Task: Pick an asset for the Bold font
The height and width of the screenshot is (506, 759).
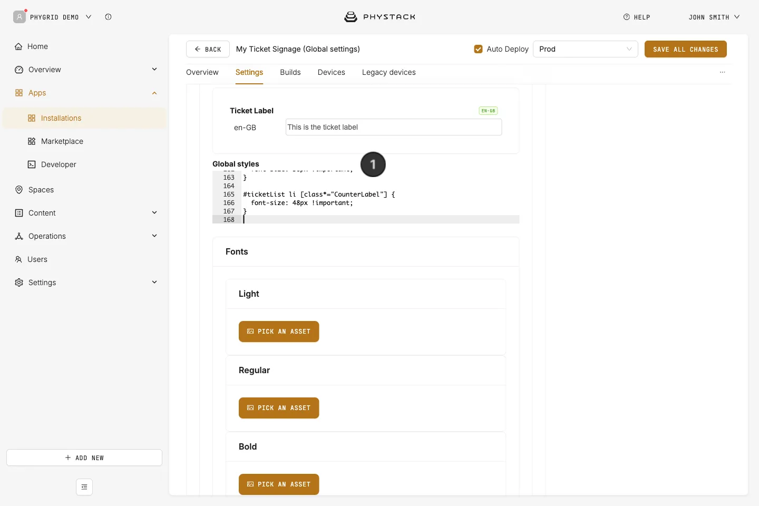Action: point(279,484)
